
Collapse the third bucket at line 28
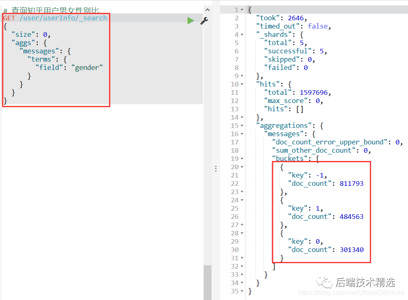click(x=242, y=233)
